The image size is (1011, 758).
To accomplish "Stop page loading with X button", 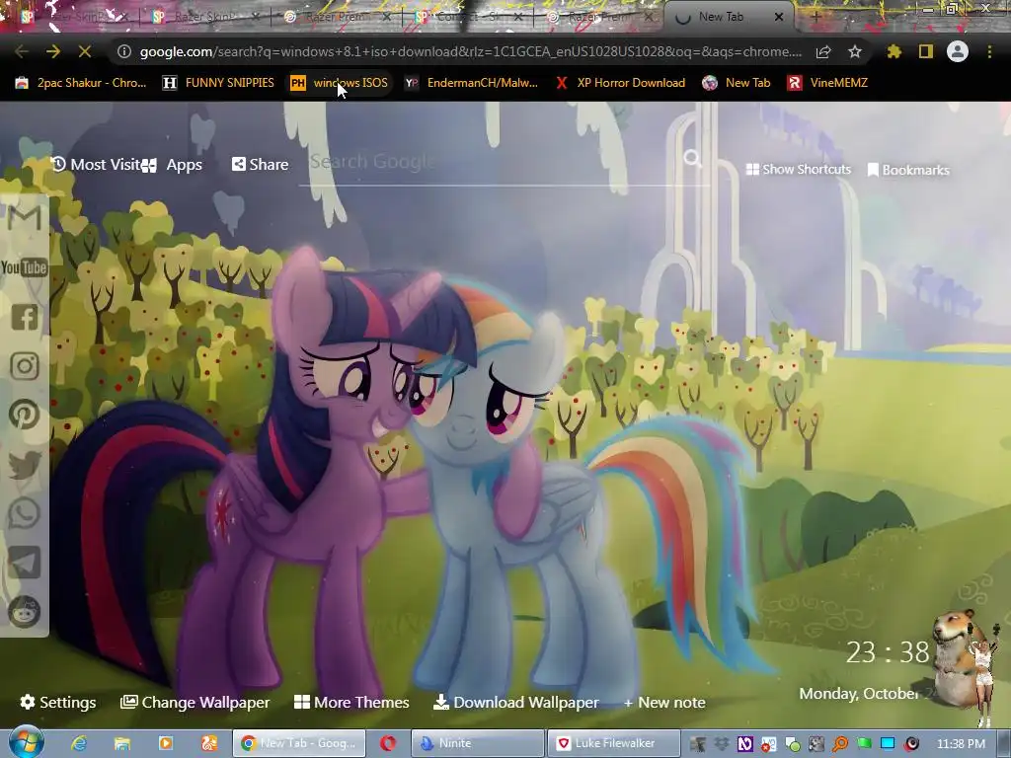I will 85,51.
